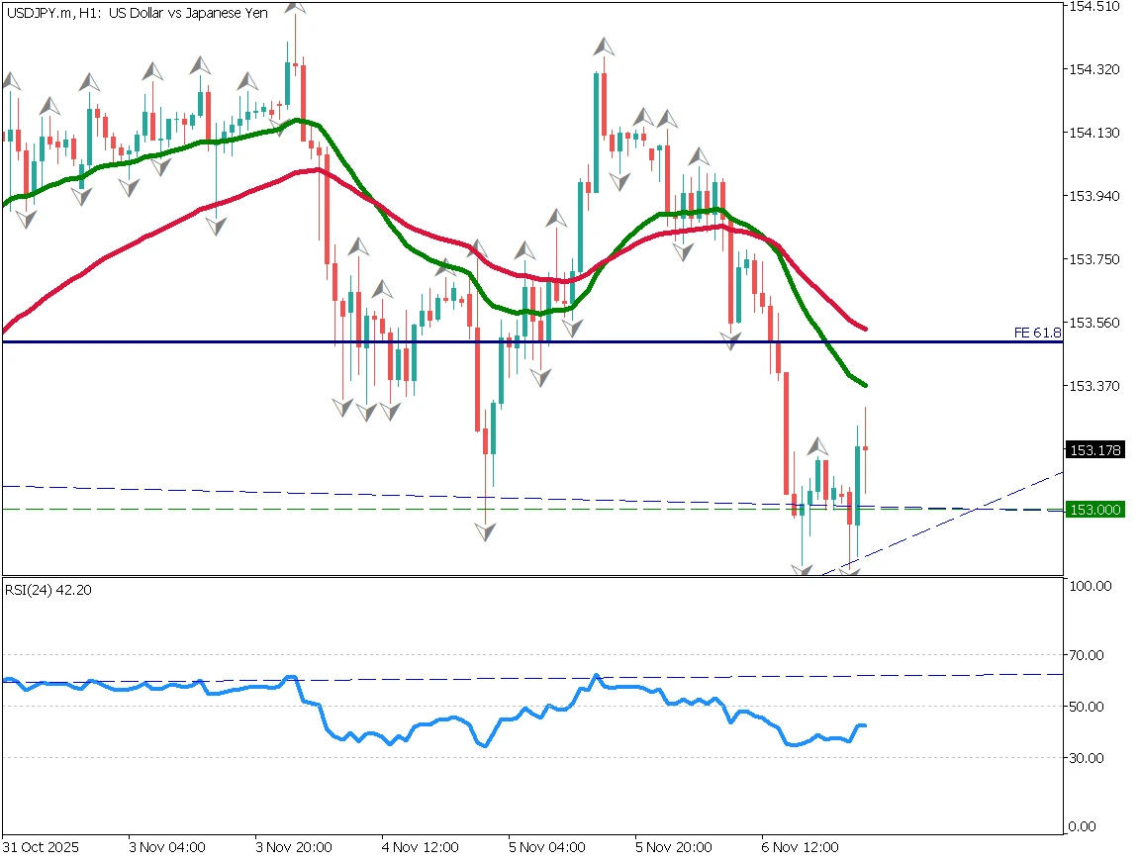
Task: Select the up fractal arrow above the 6 Nov candles near 153.178
Action: (x=817, y=446)
